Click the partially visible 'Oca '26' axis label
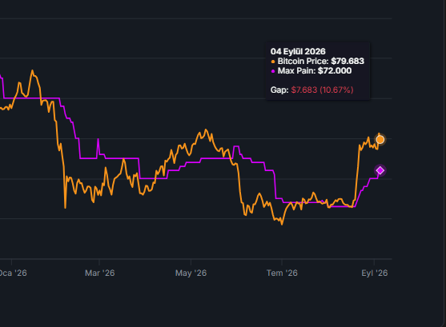The height and width of the screenshot is (327, 446). tap(13, 273)
